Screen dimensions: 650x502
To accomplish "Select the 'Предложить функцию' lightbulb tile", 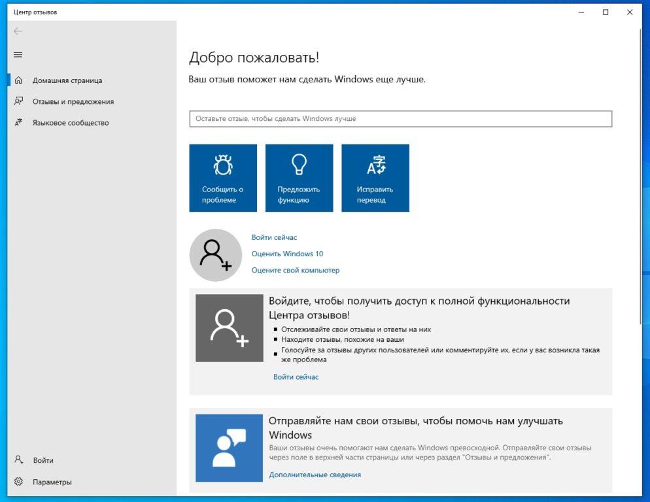I will point(299,178).
